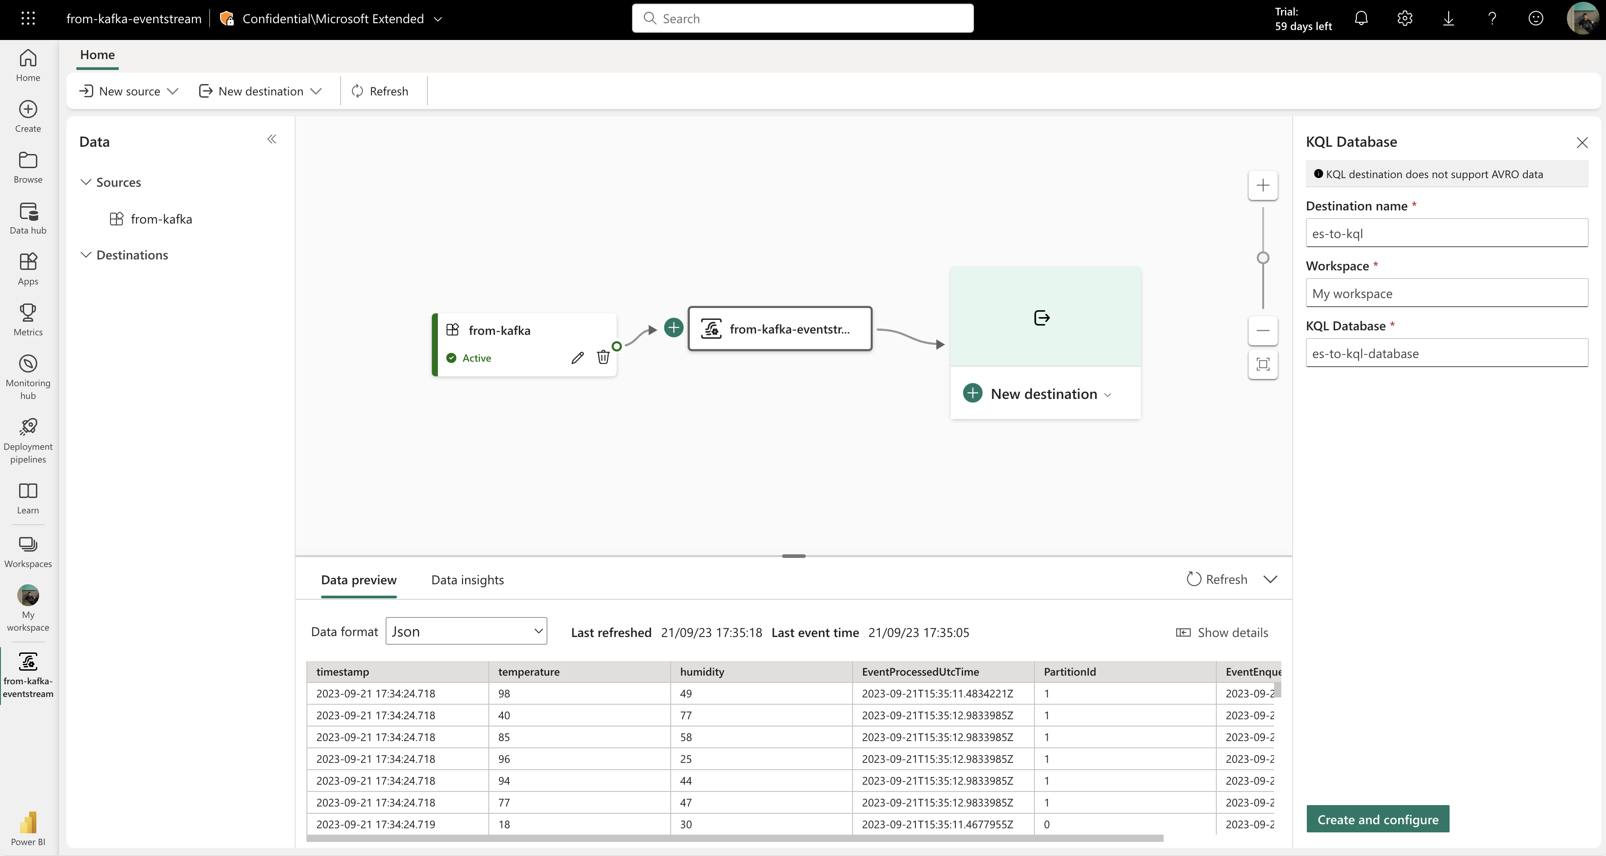Expand the Destinations section in Data panel
1606x856 pixels.
pos(85,254)
